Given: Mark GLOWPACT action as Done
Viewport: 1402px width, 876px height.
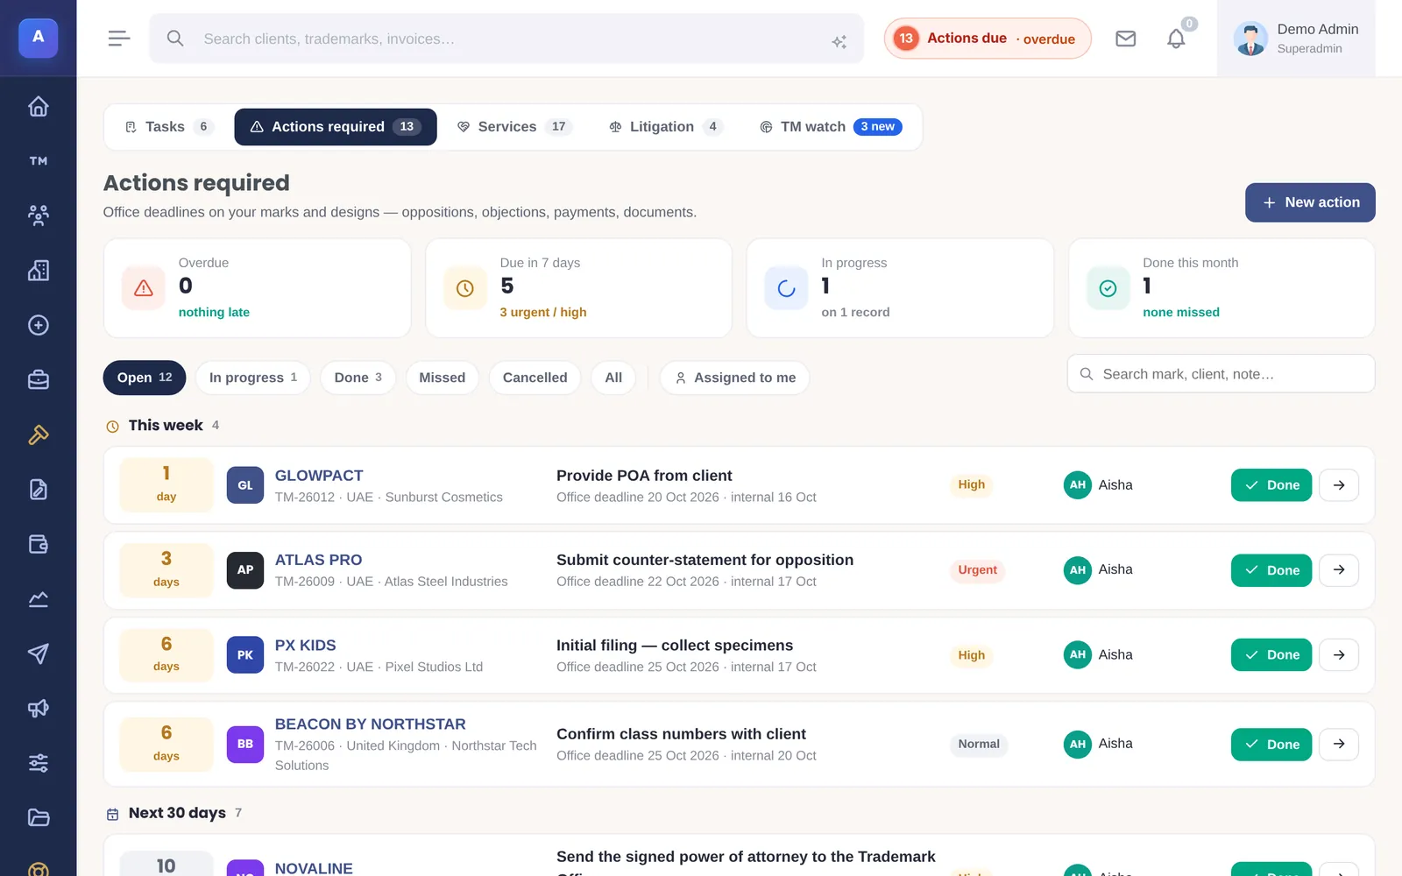Looking at the screenshot, I should coord(1271,485).
